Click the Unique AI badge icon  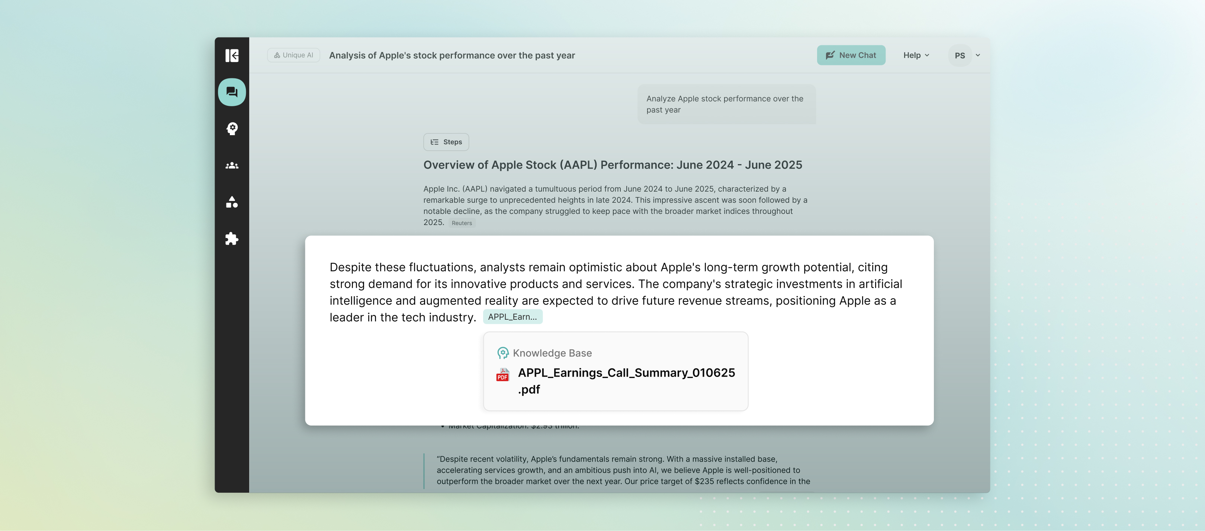pos(277,55)
